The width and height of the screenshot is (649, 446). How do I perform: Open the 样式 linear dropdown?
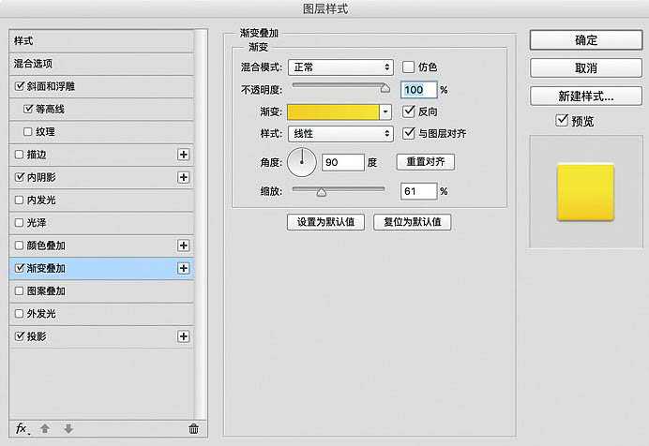point(340,134)
